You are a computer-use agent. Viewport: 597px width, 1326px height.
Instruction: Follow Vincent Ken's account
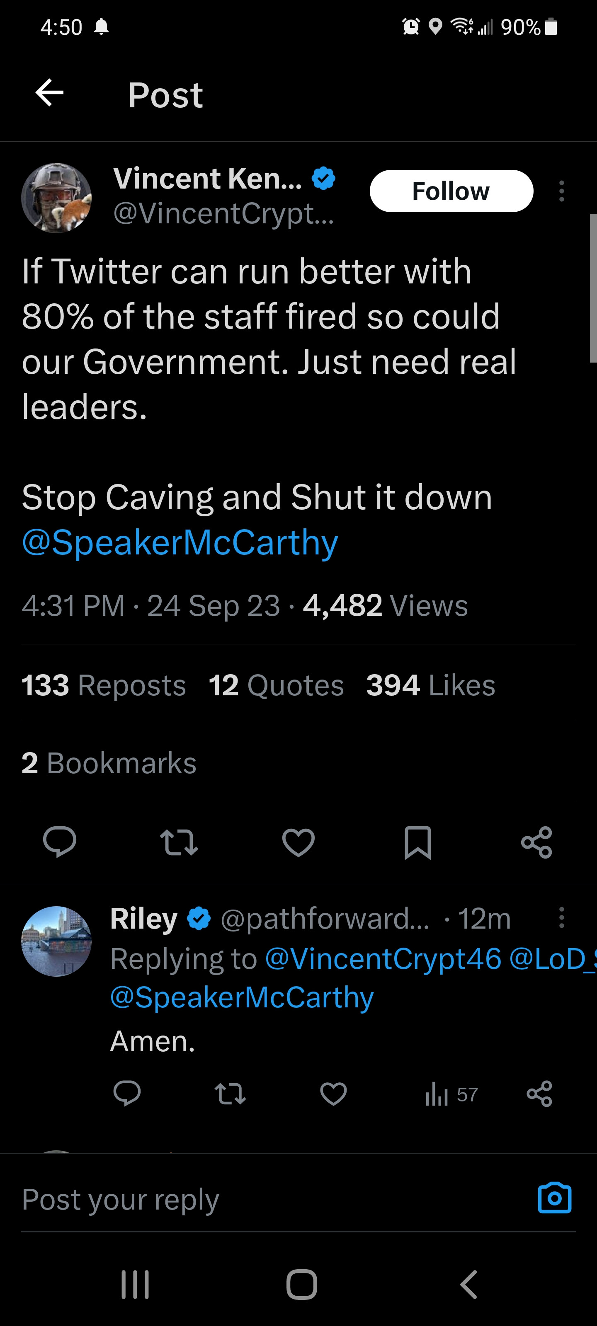point(451,191)
